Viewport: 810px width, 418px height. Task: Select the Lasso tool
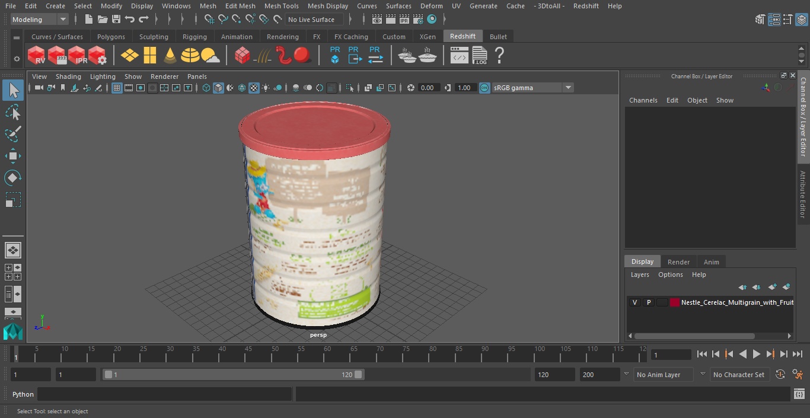[x=13, y=112]
